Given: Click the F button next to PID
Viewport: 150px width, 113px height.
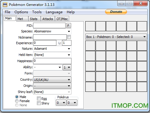Looking at the screenshot, I should tap(69, 26).
